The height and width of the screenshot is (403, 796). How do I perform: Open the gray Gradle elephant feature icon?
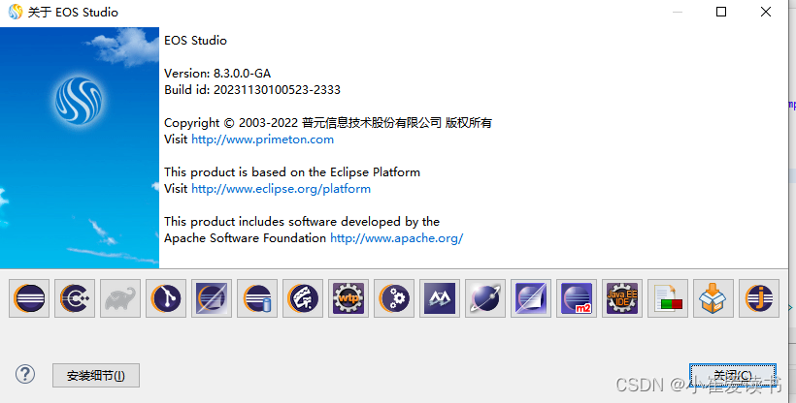point(120,298)
